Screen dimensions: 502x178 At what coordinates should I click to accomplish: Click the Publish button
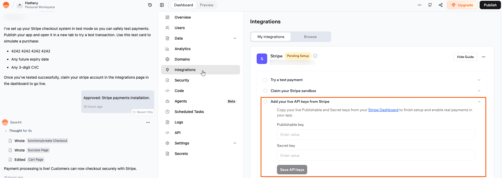490,5
